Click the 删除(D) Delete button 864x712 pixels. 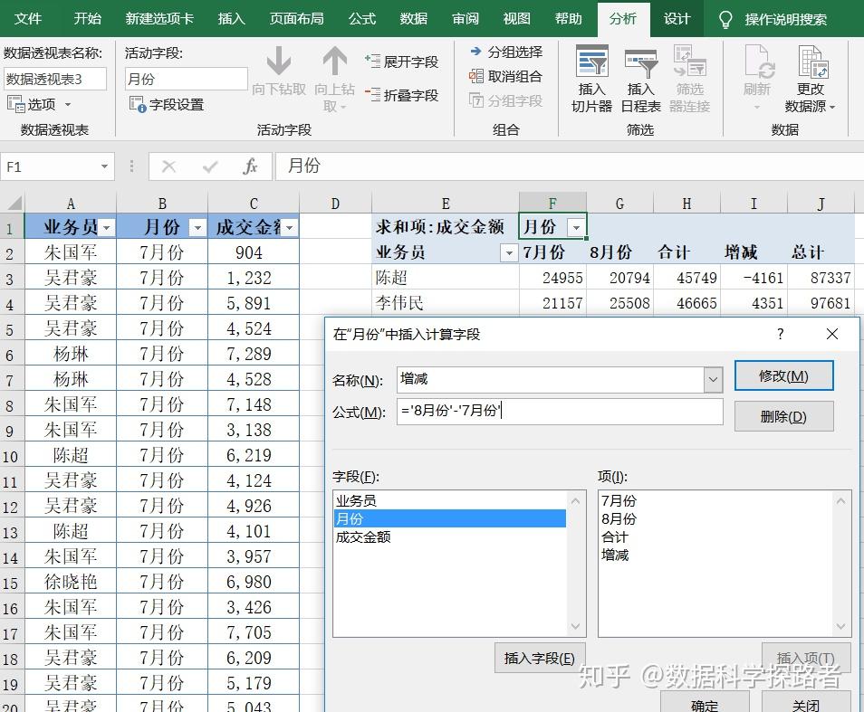tap(783, 416)
